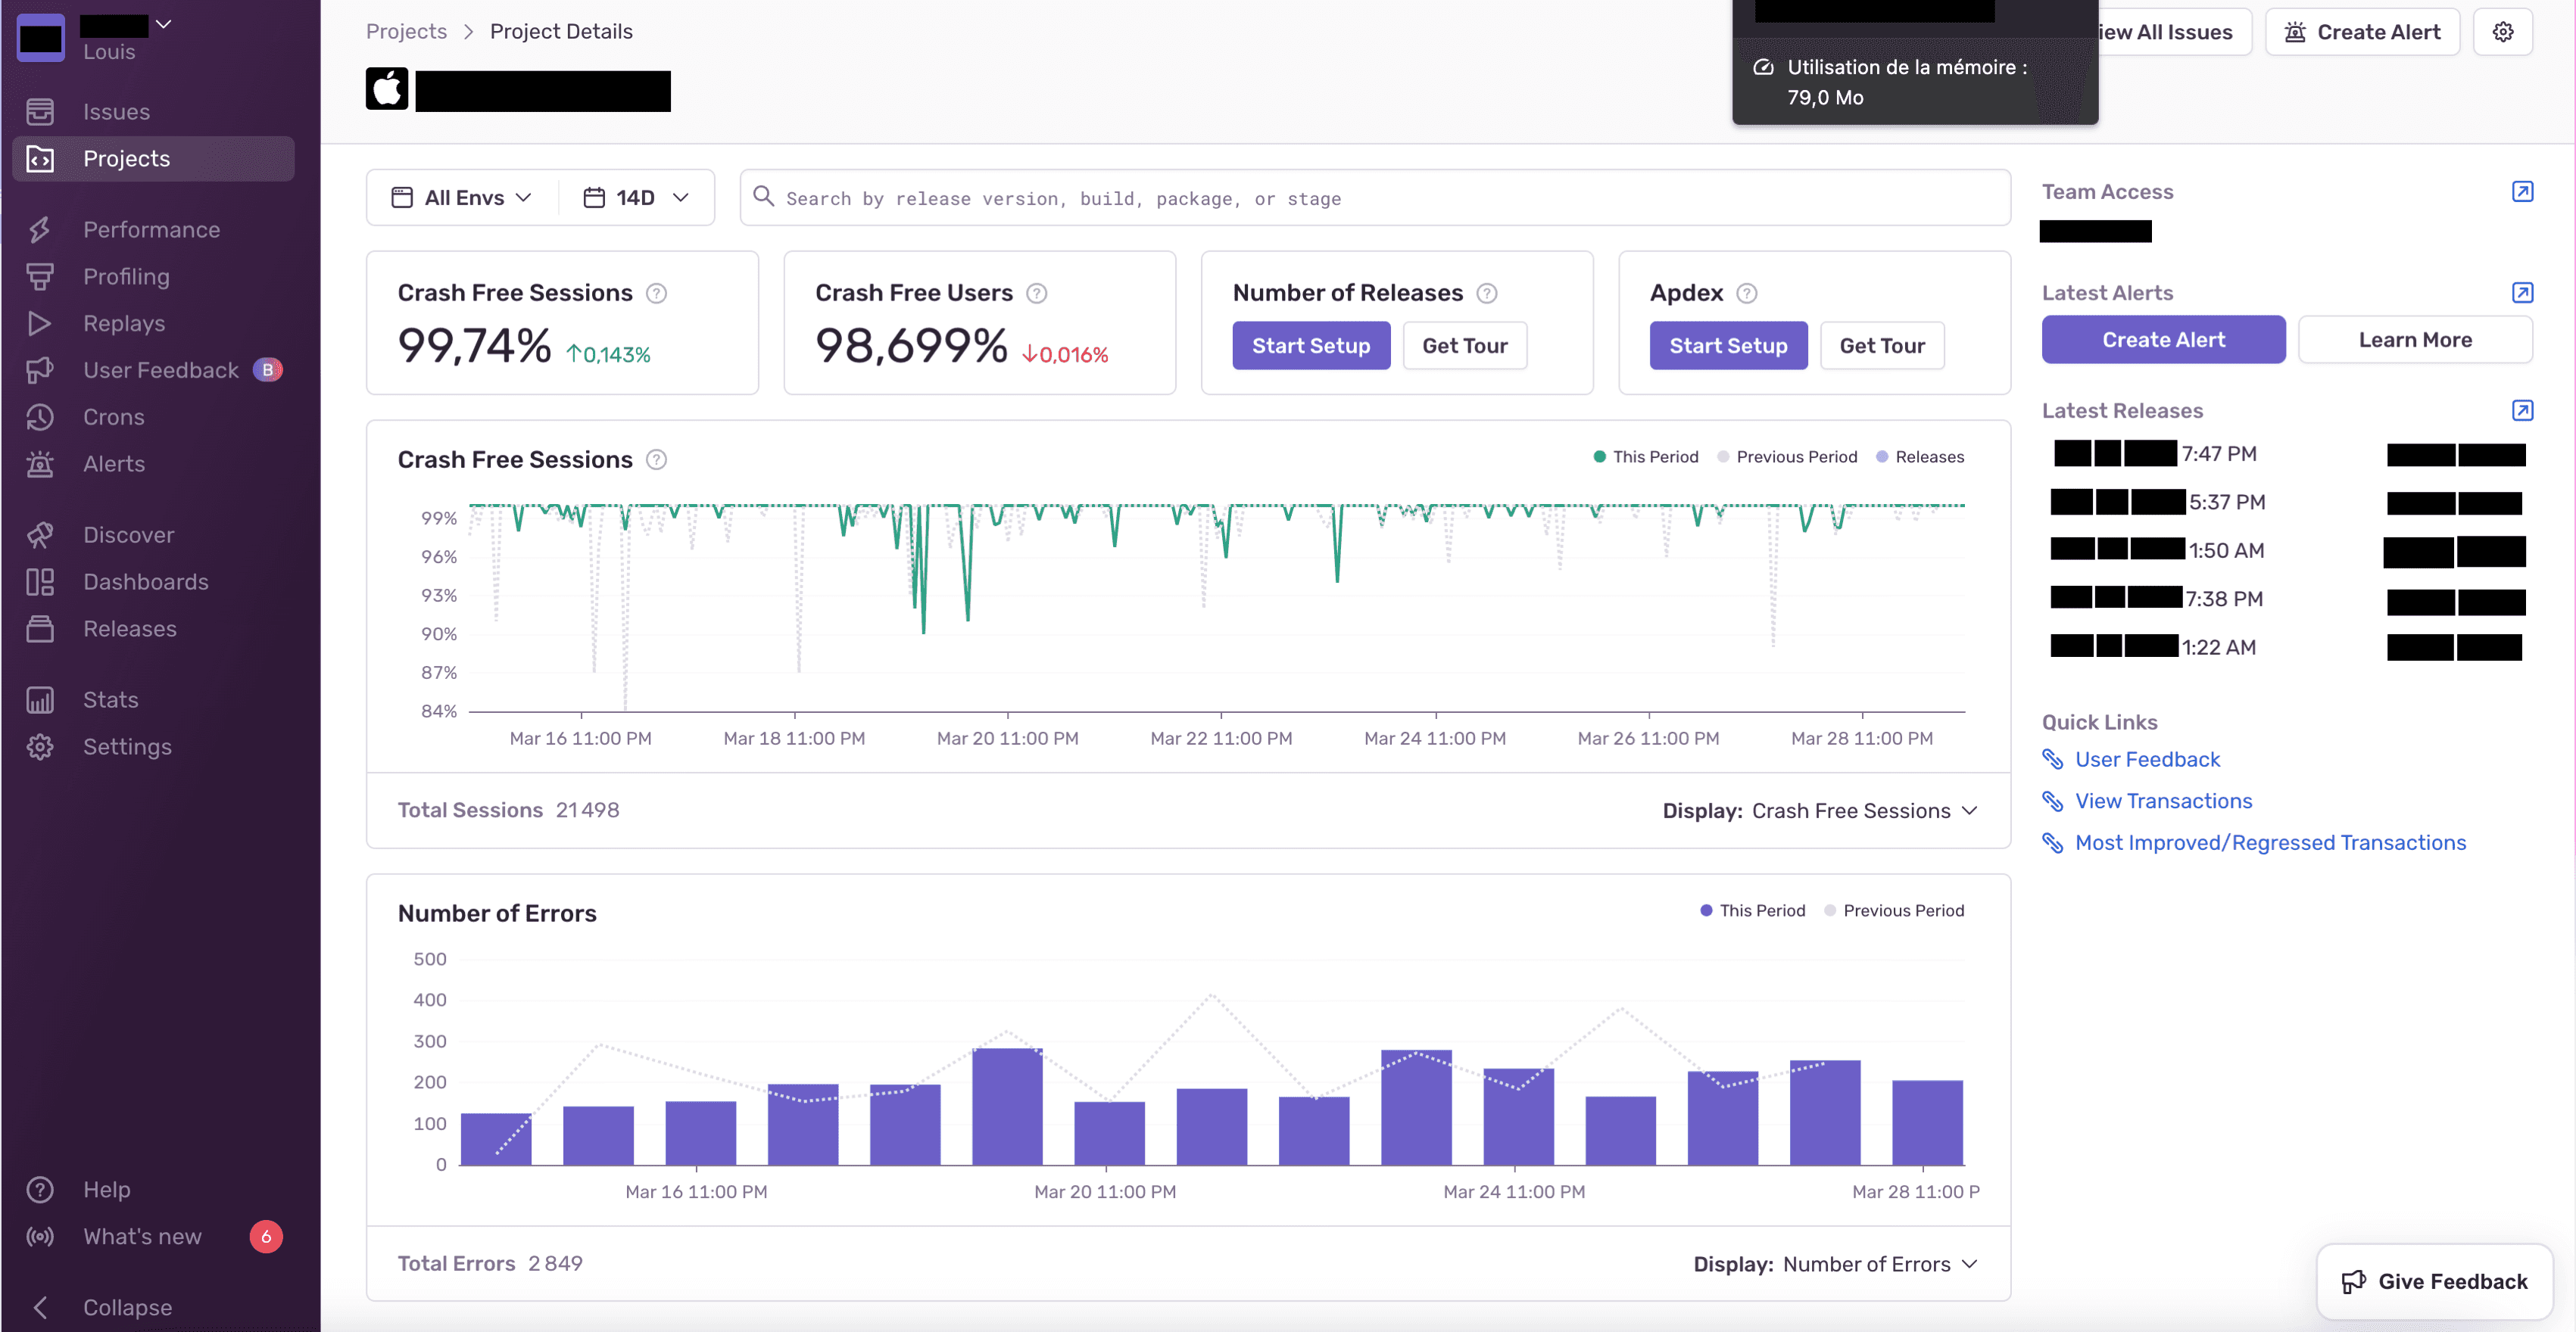Click the Dashboards icon in sidebar

[41, 581]
